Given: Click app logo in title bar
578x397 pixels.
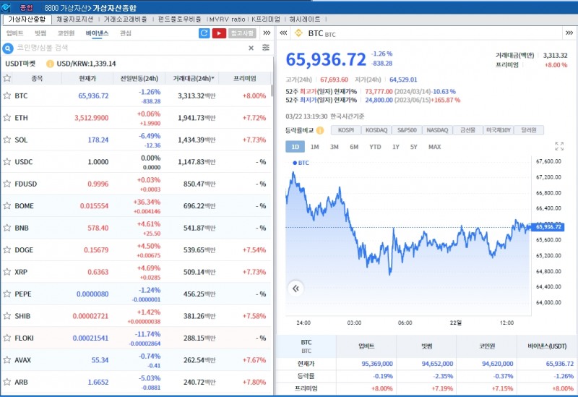Looking at the screenshot, I should tap(5, 8).
